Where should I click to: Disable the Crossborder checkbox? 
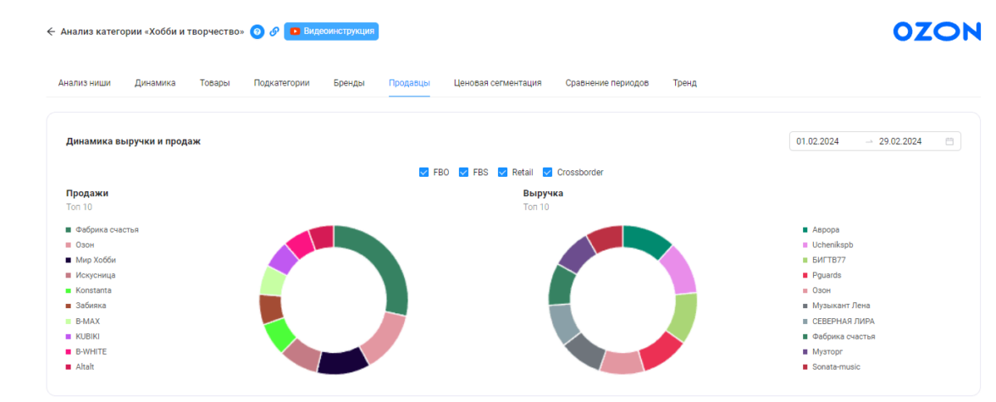[x=547, y=172]
